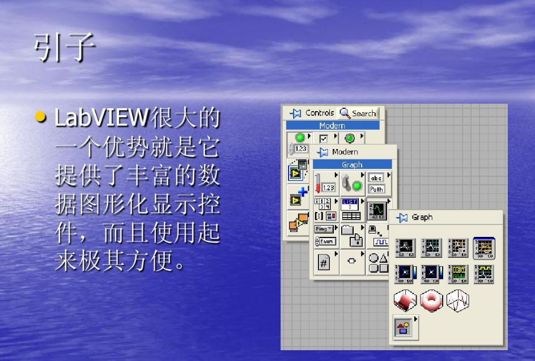Open the String and Path tile
Image resolution: width=535 pixels, height=361 pixels.
[379, 183]
